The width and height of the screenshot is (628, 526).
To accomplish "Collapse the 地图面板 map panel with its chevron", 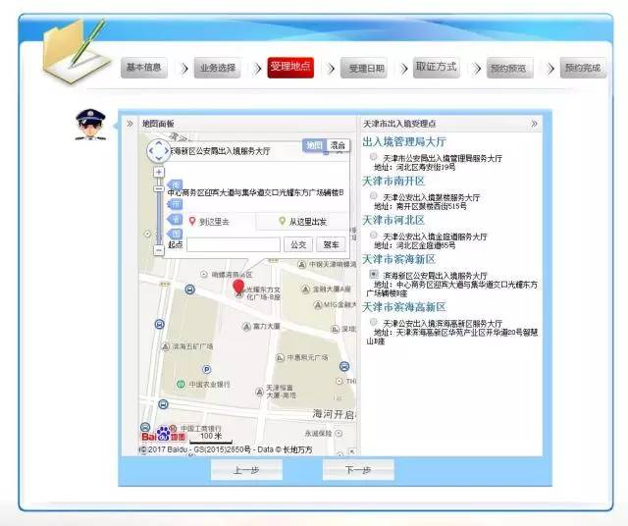I will coord(130,124).
